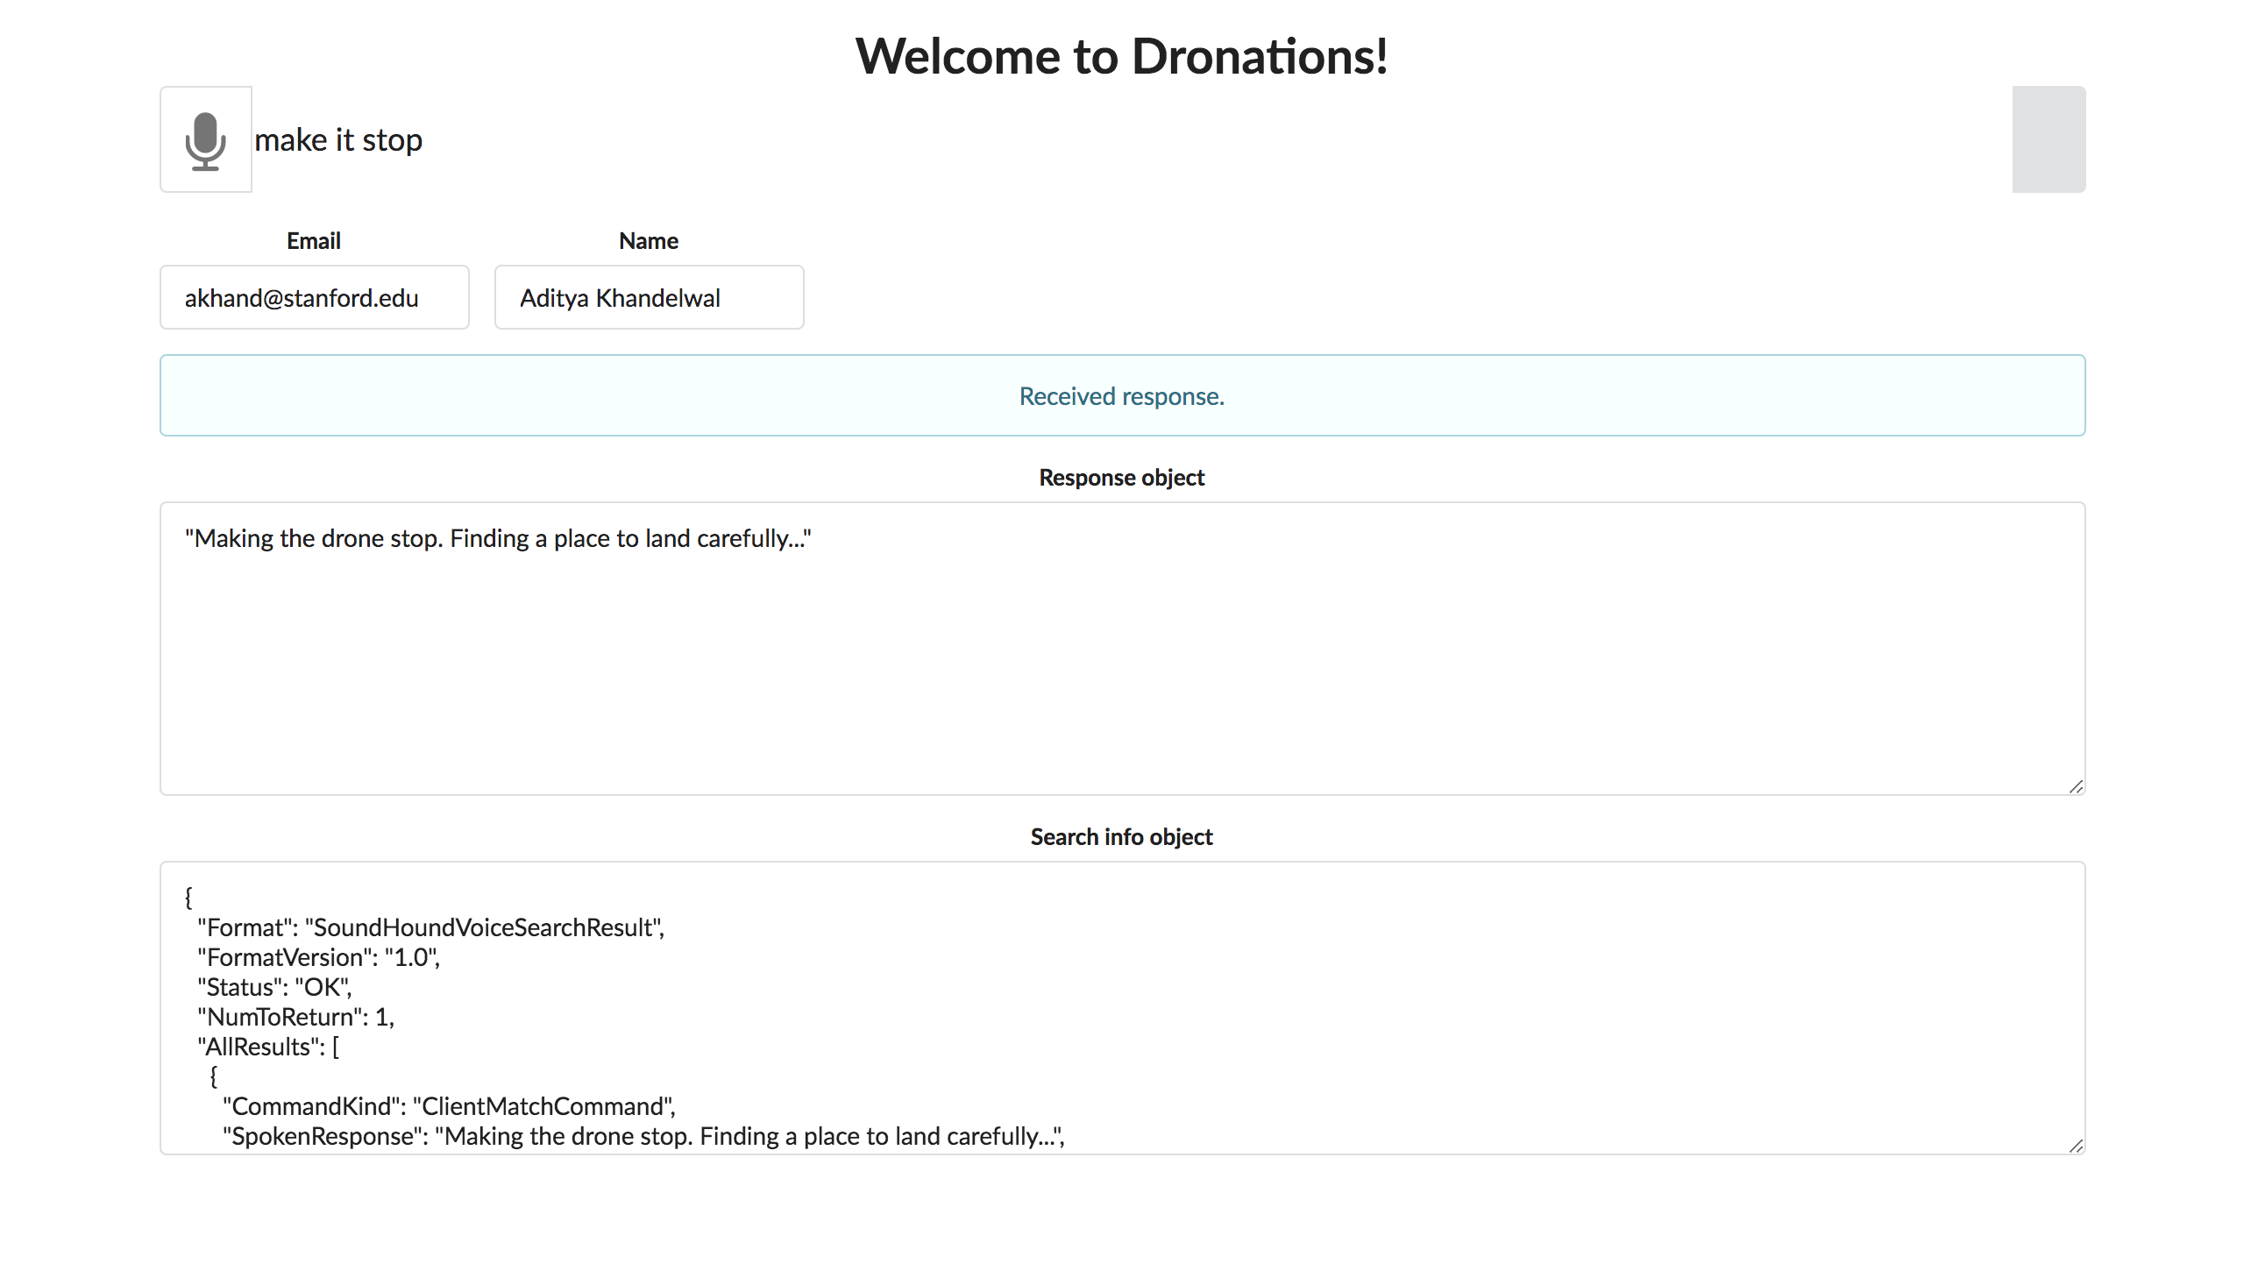Click the "Format": SoundHoundVoiceSearchResult line
Image resolution: width=2244 pixels, height=1264 pixels.
click(430, 927)
